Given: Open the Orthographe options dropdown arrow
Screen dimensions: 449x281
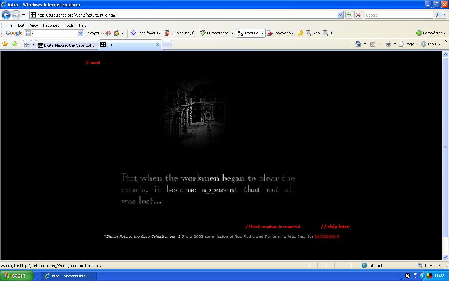Looking at the screenshot, I should click(x=233, y=33).
